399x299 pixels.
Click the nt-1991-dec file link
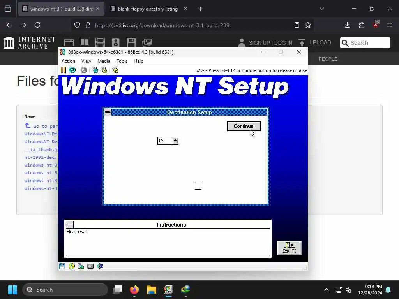(x=41, y=157)
